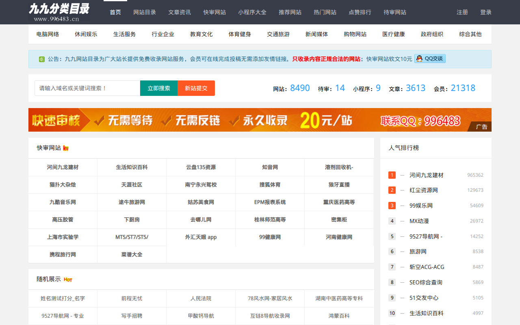The height and width of the screenshot is (325, 520).
Task: Open the 云盘135资源 site link
Action: (x=201, y=167)
